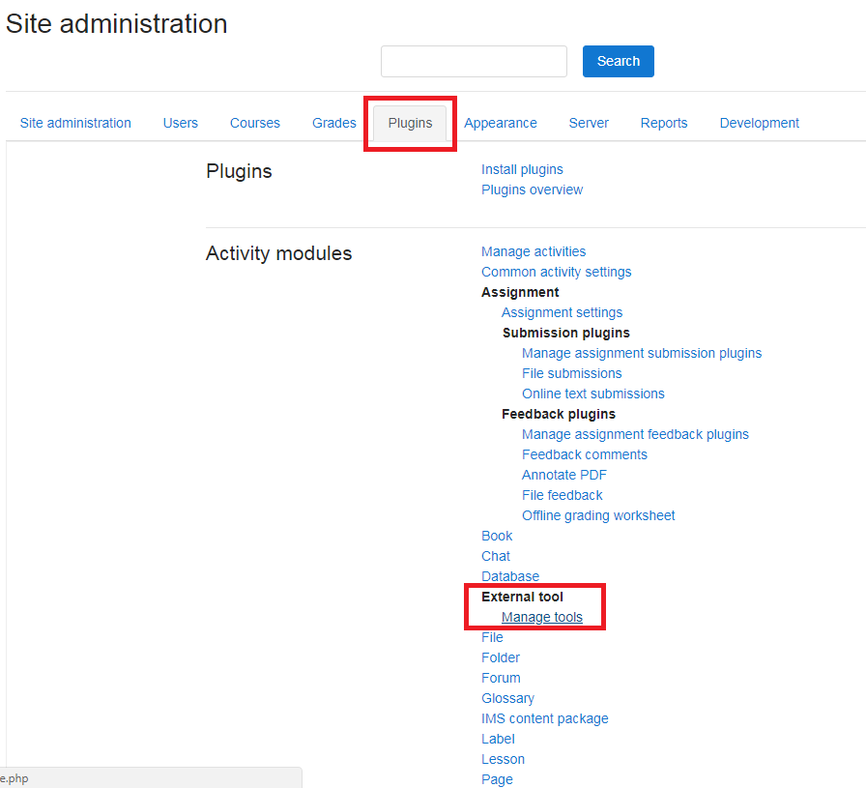Open Offline grading worksheet settings
This screenshot has width=866, height=788.
(x=598, y=515)
